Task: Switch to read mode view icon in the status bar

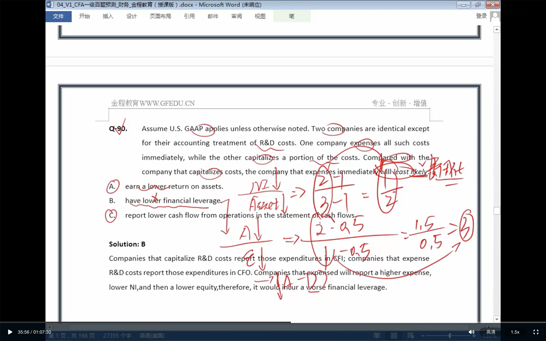Action: pos(377,336)
